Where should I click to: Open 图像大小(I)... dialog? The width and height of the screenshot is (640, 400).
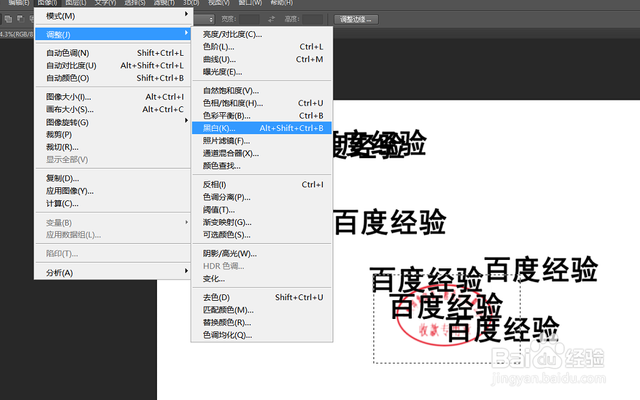(x=113, y=97)
